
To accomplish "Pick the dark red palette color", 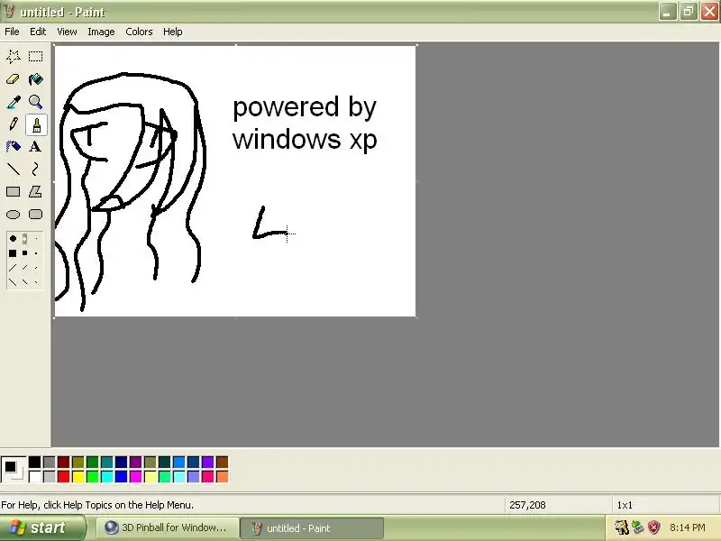I will click(x=63, y=462).
